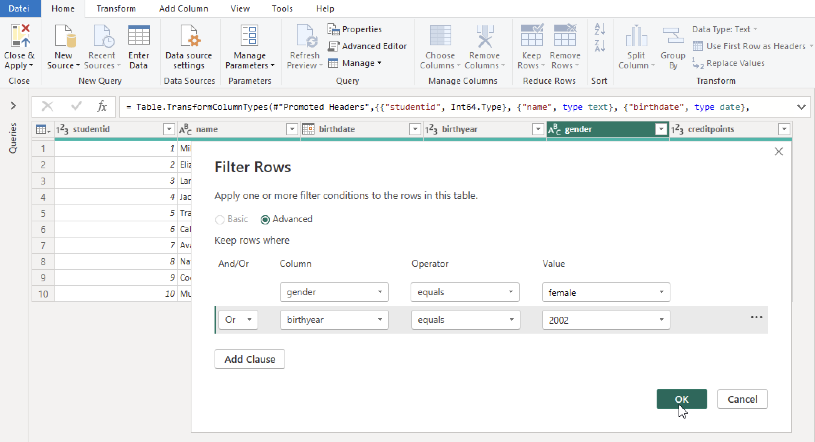Expand the formula bar with the chevron
The width and height of the screenshot is (815, 442).
coord(801,106)
